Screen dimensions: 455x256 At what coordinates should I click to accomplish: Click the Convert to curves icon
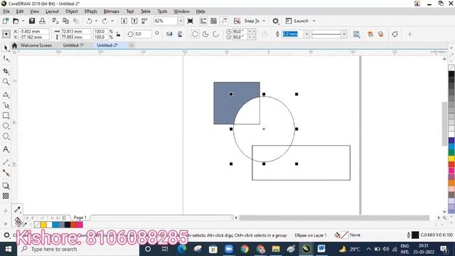tap(395, 34)
